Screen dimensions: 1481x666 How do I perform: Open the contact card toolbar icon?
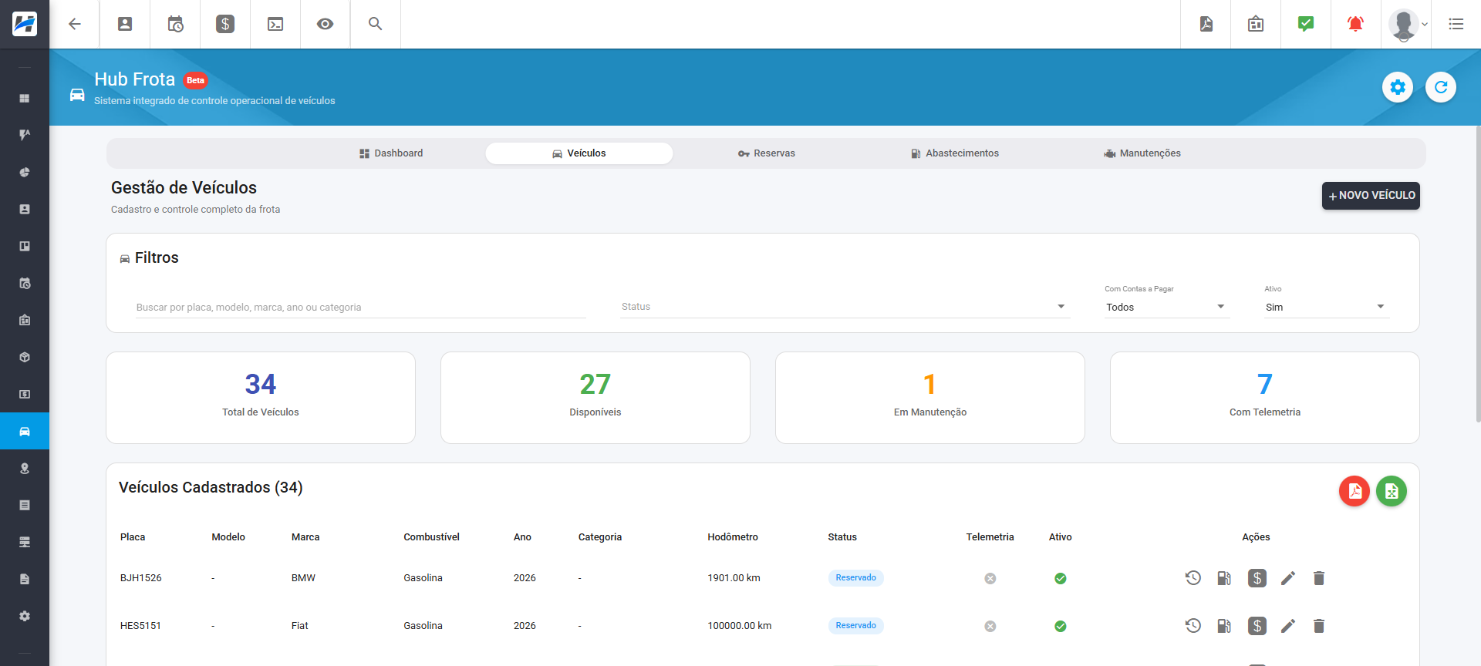click(x=125, y=24)
